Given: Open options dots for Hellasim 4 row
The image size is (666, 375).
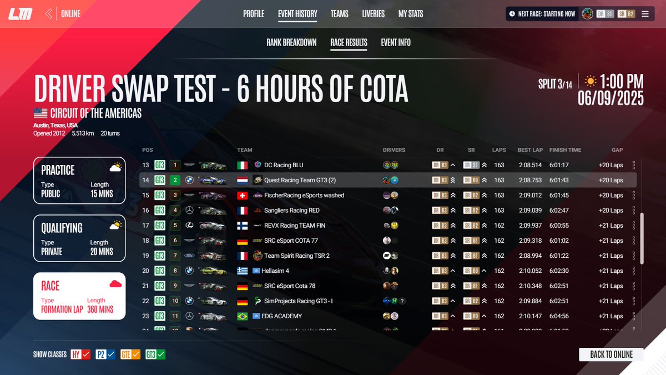Looking at the screenshot, I should [634, 271].
